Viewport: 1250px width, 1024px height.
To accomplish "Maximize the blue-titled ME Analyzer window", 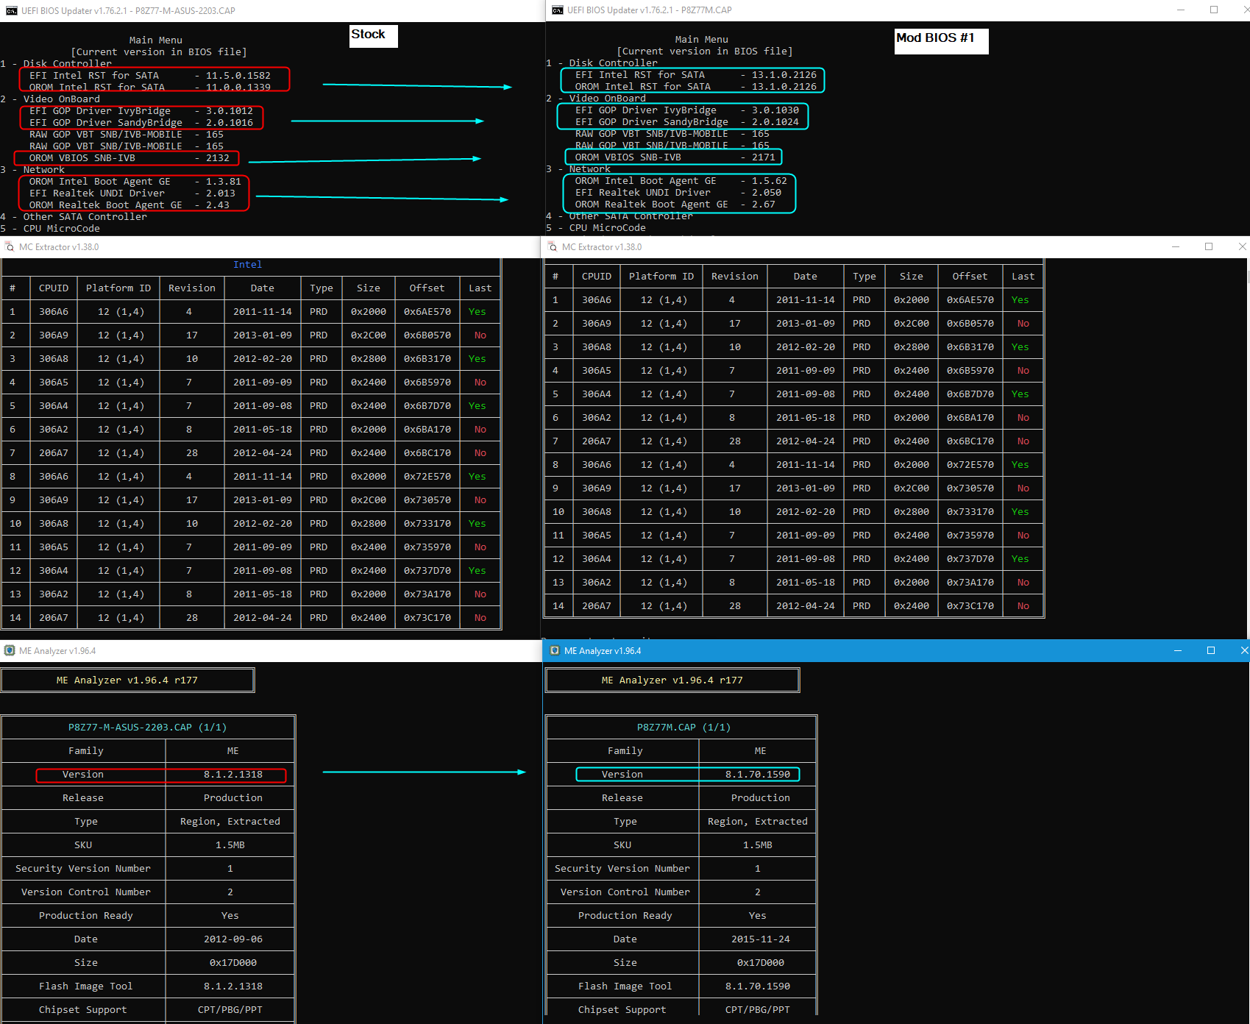I will point(1211,650).
